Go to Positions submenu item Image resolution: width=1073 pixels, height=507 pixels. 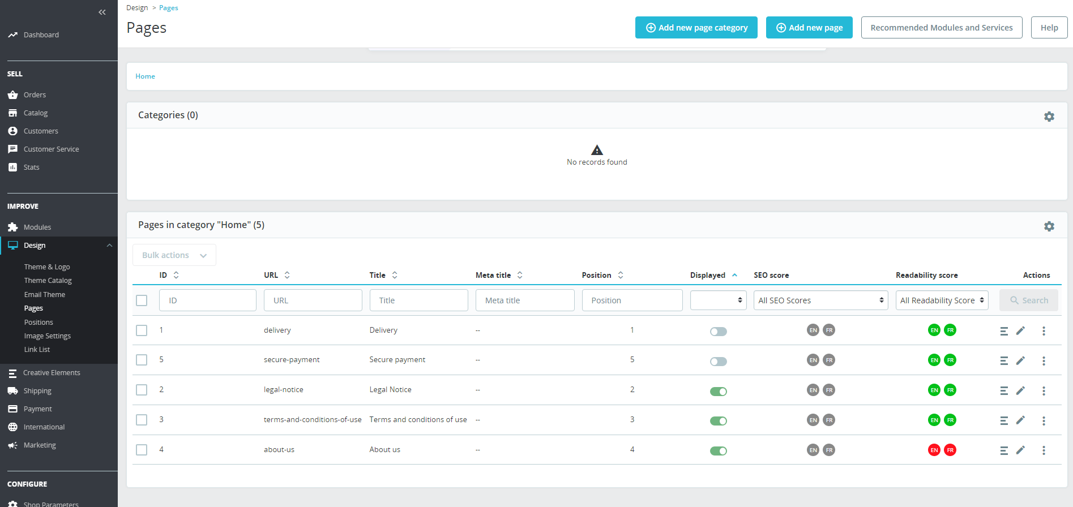click(x=39, y=322)
